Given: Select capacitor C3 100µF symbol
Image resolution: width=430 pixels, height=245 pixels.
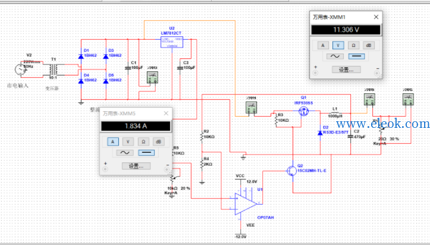Looking at the screenshot, I should click(180, 68).
